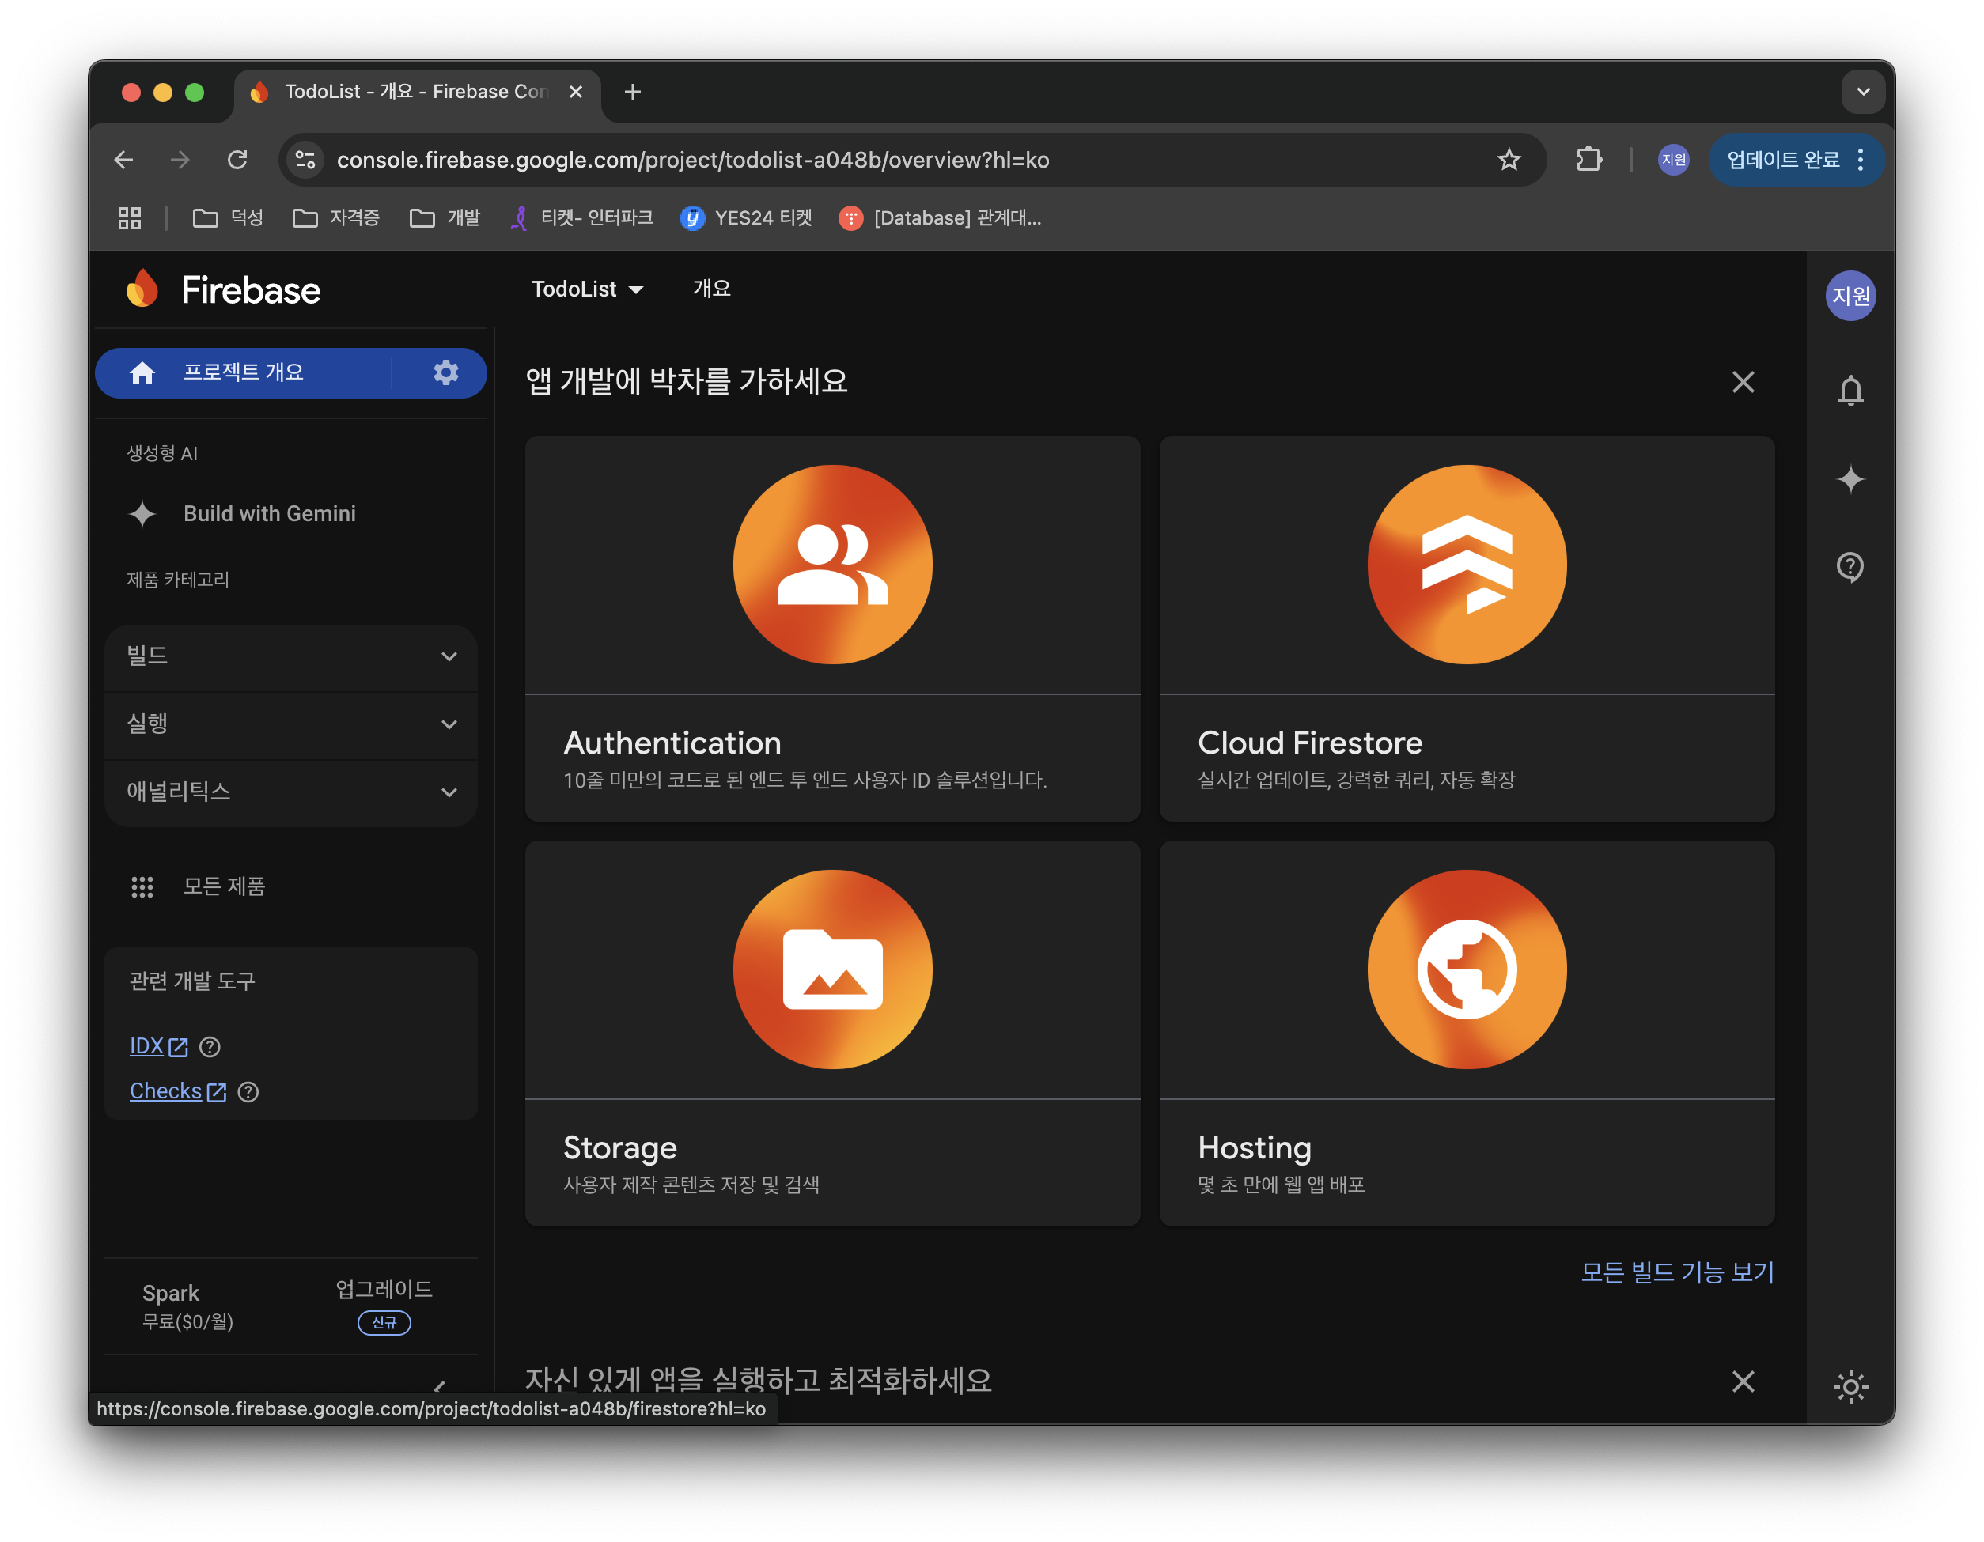The width and height of the screenshot is (1984, 1542).
Task: Click the notifications bell icon
Action: [x=1850, y=391]
